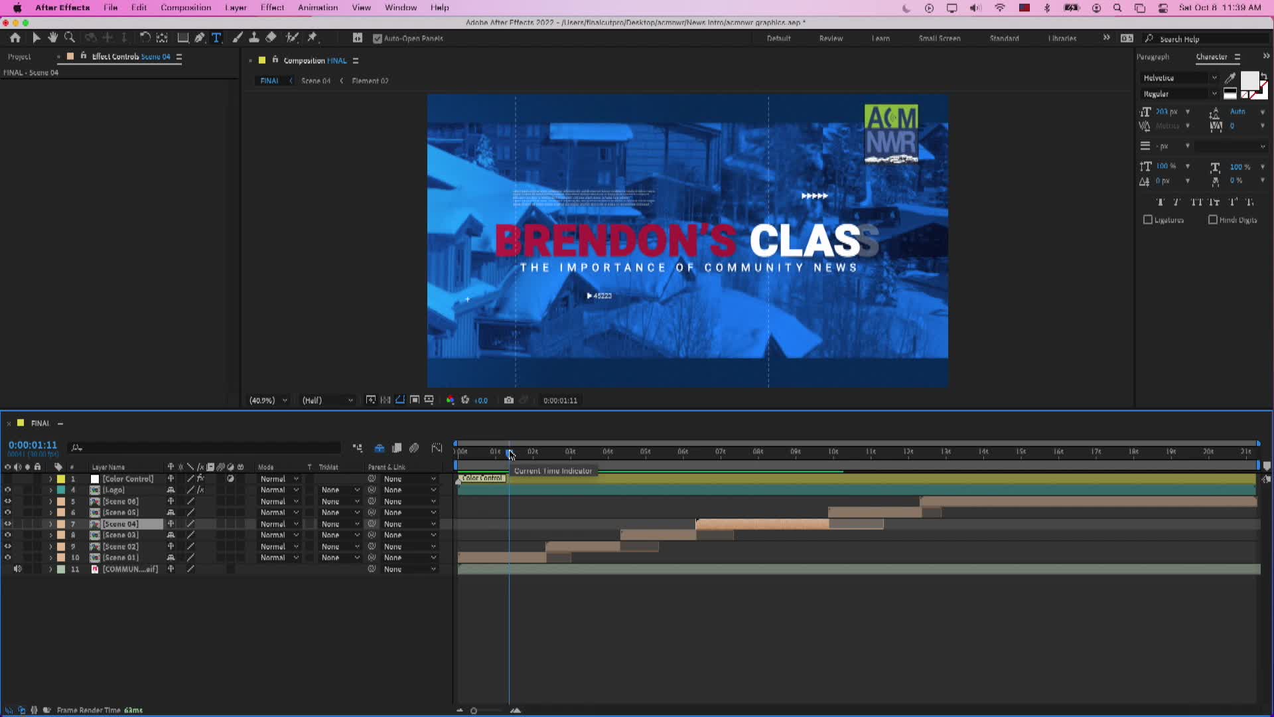
Task: Switch to the Review workspace
Action: tap(831, 39)
